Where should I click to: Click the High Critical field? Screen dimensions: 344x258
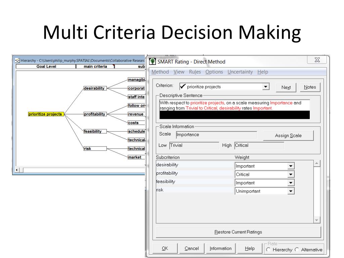click(259, 145)
